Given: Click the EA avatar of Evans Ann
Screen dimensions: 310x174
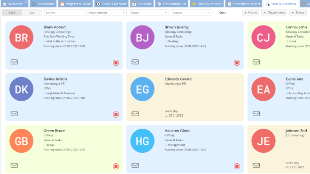Looking at the screenshot, I should (263, 89).
